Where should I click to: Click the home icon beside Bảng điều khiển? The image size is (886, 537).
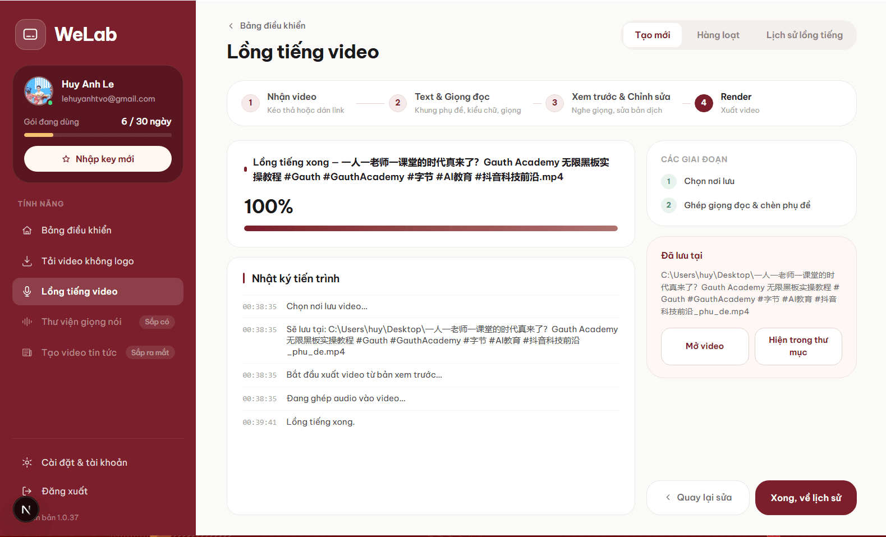[x=27, y=231]
